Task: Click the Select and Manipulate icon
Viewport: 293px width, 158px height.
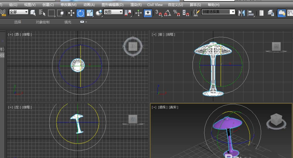Action: pyautogui.click(x=139, y=13)
